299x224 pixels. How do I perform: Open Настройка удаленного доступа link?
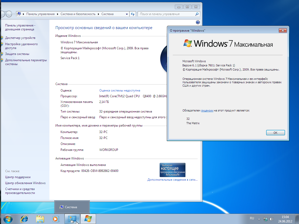pyautogui.click(x=21, y=46)
